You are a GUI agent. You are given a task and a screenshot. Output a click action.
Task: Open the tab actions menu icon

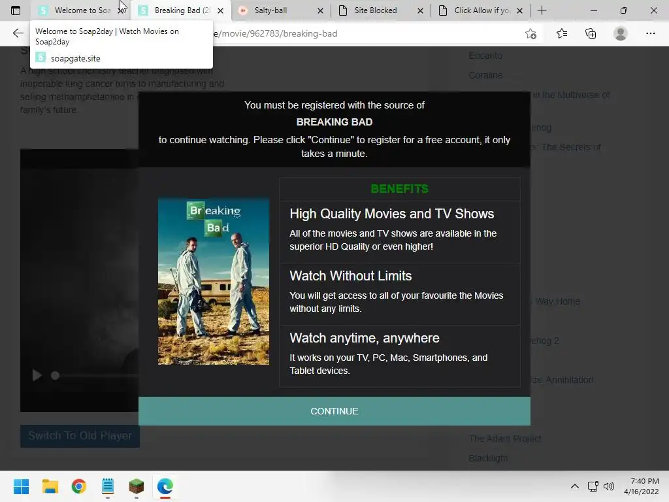coord(16,10)
